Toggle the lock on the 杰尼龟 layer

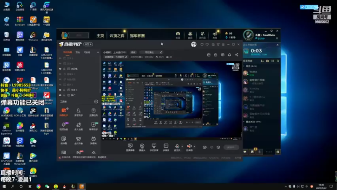64,69
